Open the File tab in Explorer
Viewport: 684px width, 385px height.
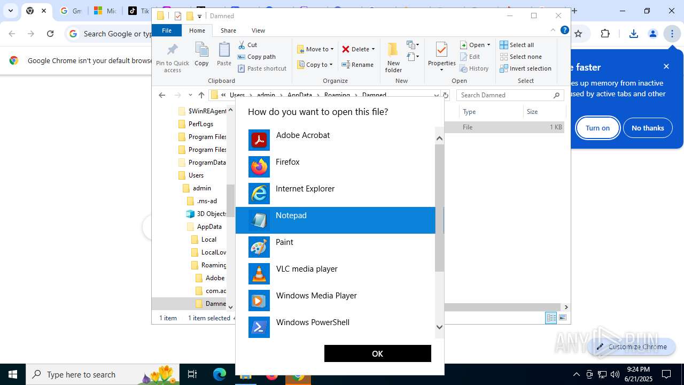[167, 30]
